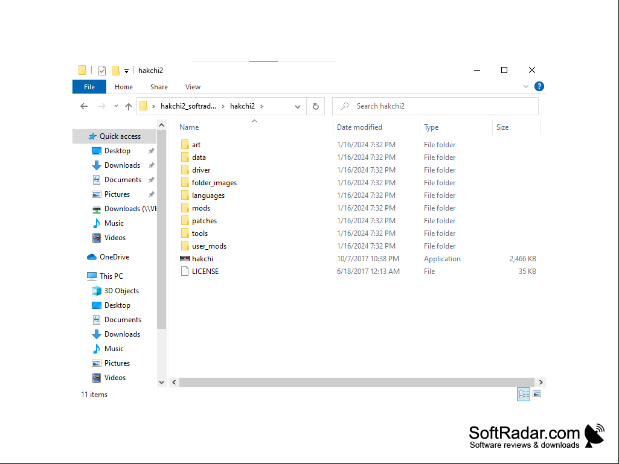The height and width of the screenshot is (464, 619).
Task: Unpin Pictures using its pin icon
Action: (151, 194)
